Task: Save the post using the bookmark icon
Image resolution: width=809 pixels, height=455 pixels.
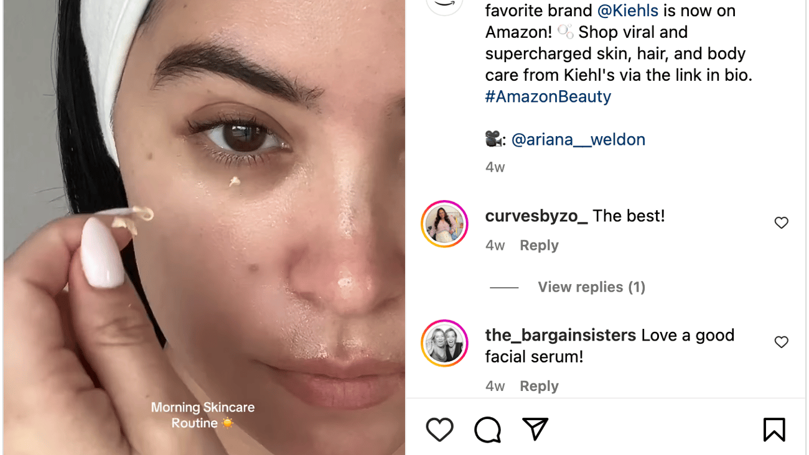Action: point(774,429)
